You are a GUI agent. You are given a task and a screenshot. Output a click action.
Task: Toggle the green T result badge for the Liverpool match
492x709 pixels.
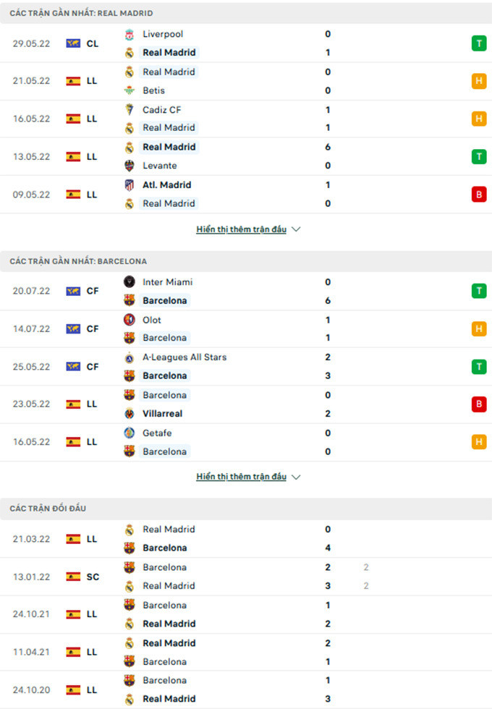[x=478, y=43]
